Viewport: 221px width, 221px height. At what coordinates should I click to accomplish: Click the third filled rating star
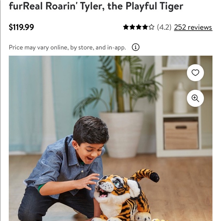139,27
